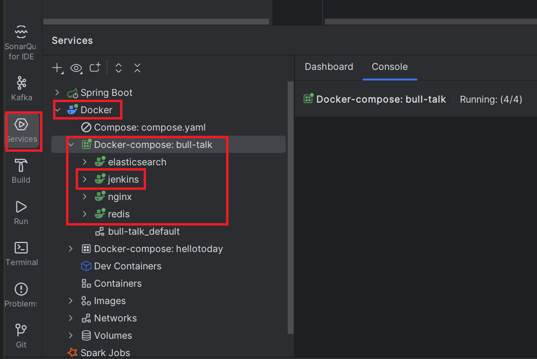537x359 pixels.
Task: Click the Networks node icon
Action: (x=86, y=318)
